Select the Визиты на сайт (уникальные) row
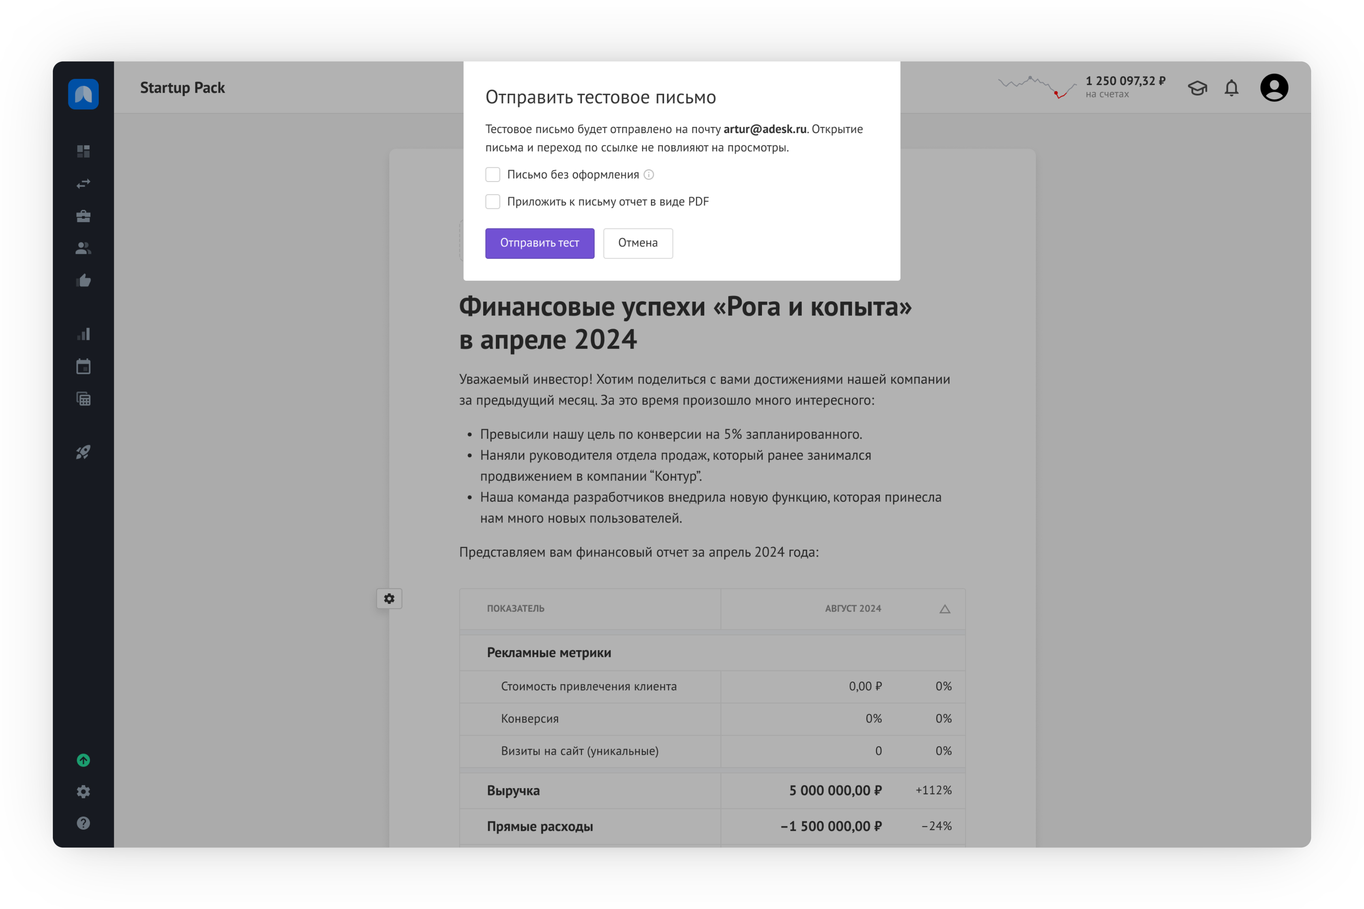Screen dimensions: 1364x909 (712, 752)
